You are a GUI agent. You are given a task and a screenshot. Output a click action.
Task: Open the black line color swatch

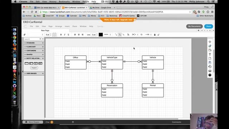(x=101, y=35)
